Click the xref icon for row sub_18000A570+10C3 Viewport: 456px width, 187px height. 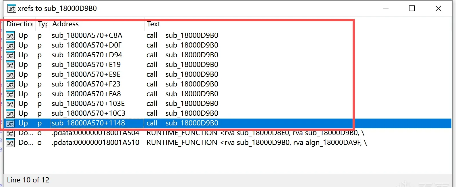[x=10, y=114]
